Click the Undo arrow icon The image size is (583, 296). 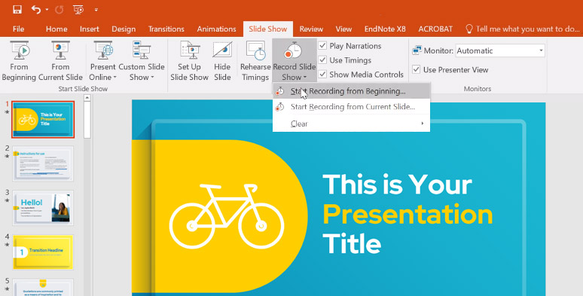click(x=36, y=9)
